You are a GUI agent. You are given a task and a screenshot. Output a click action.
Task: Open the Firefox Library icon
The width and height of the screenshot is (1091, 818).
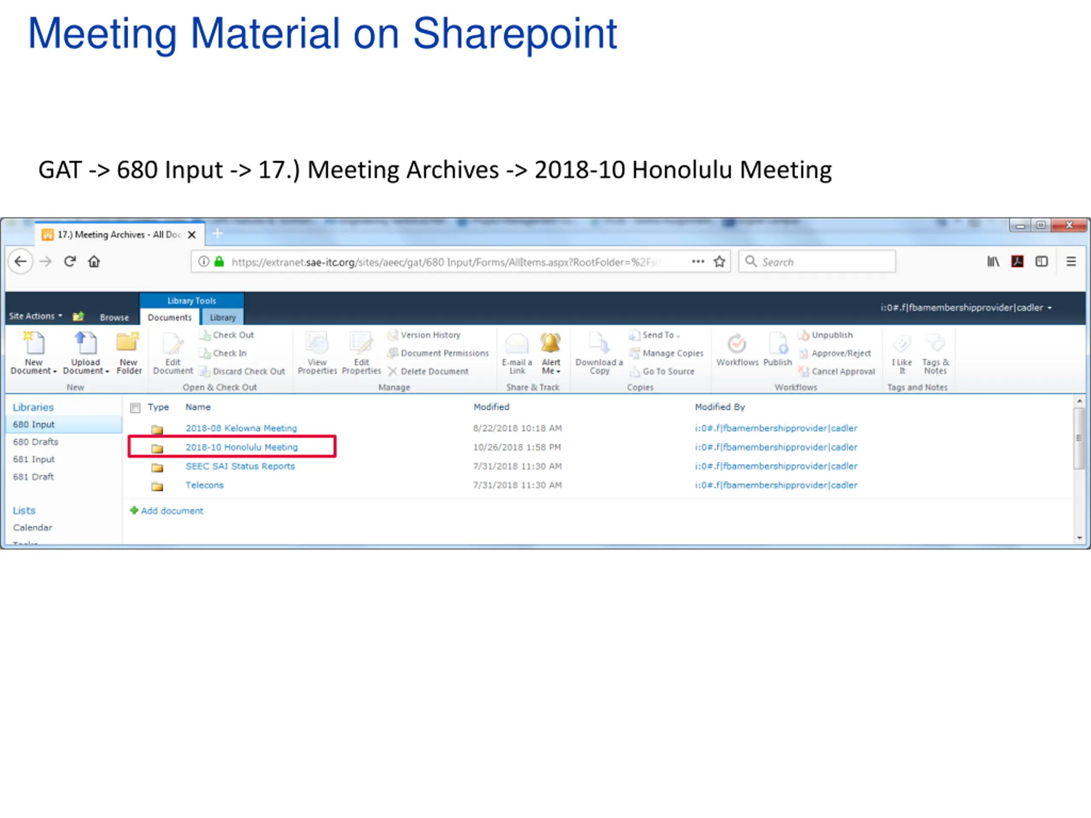pos(993,261)
